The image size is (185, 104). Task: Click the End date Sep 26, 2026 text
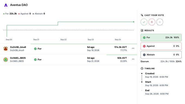tap(157, 94)
